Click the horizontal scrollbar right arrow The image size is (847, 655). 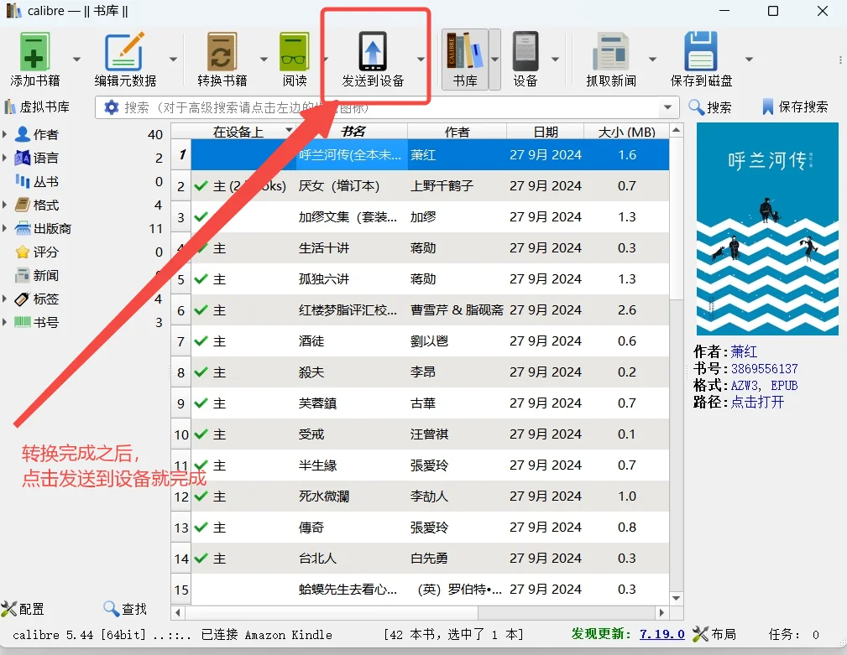(x=661, y=613)
